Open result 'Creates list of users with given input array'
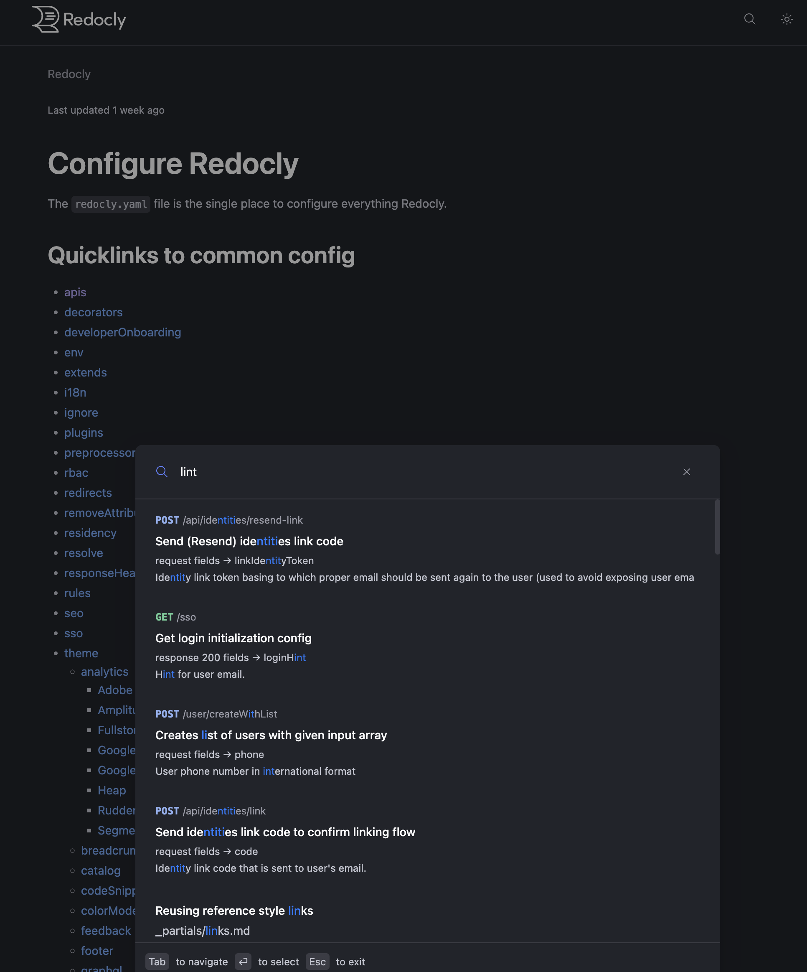This screenshot has height=972, width=807. point(271,735)
